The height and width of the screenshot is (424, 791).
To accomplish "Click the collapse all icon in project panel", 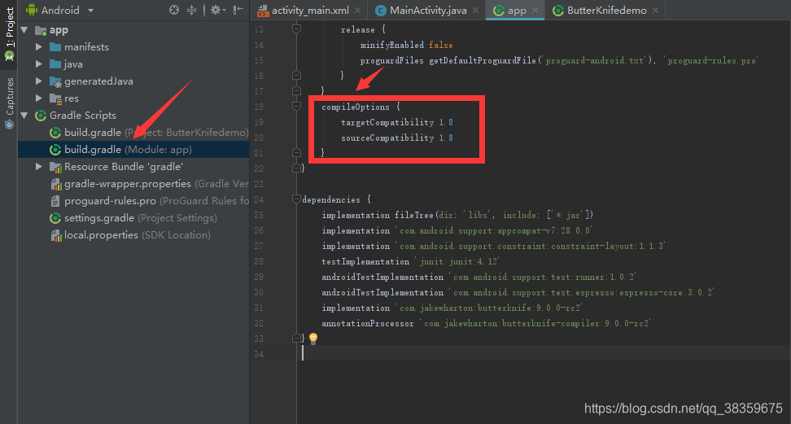I will (192, 10).
